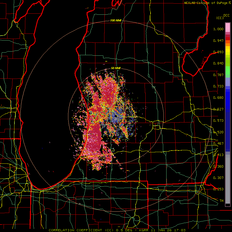
Task: Click the 0.787 value on color scale
Action: 218,75
